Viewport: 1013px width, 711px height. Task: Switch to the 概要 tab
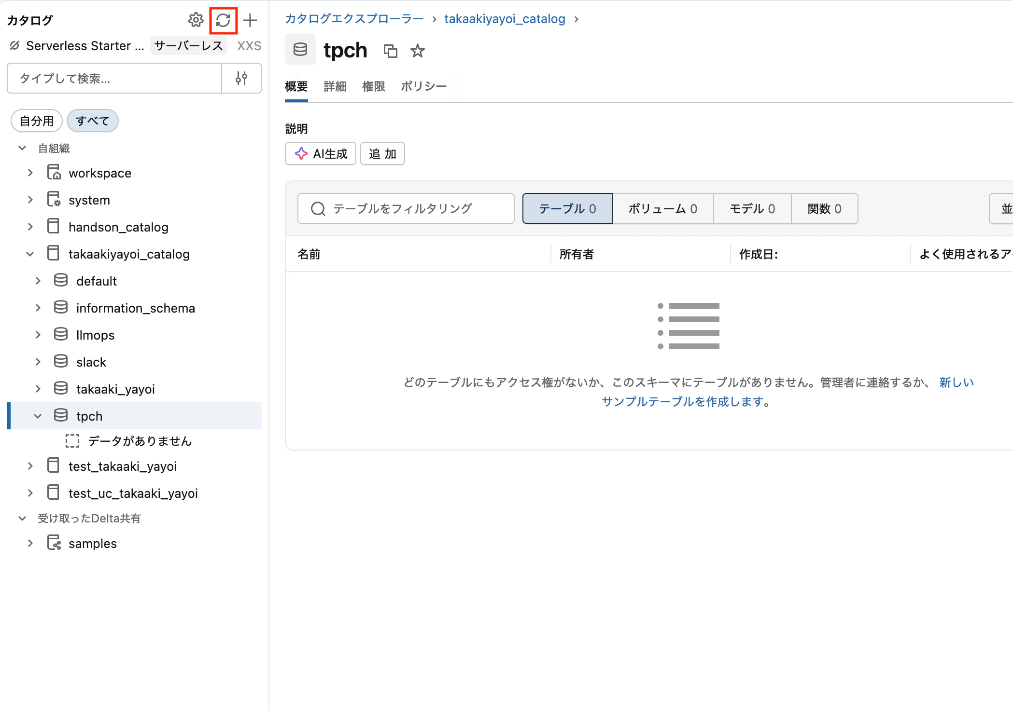[296, 86]
